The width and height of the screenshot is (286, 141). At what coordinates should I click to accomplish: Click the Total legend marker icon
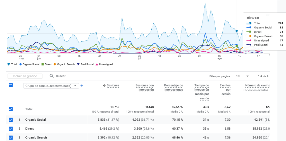pyautogui.click(x=8, y=64)
